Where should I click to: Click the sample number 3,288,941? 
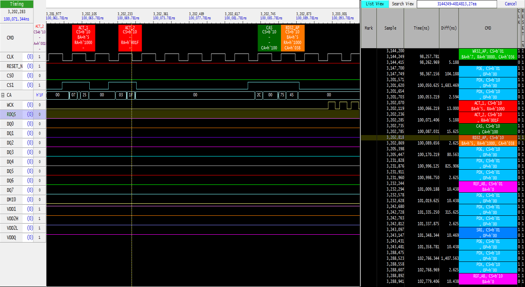395,281
